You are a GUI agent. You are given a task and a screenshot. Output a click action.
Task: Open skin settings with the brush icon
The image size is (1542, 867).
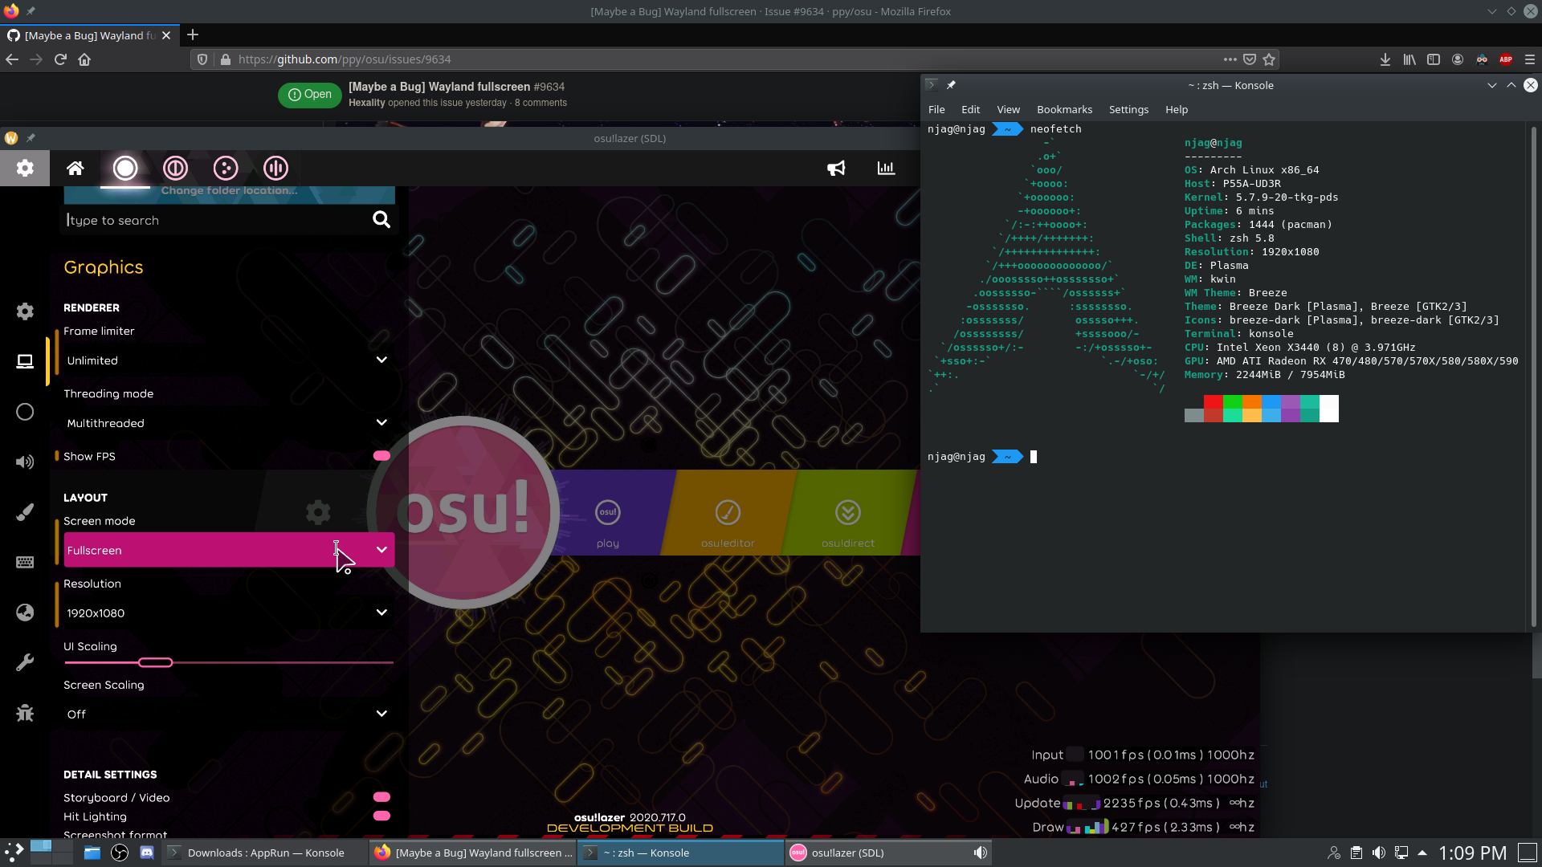pyautogui.click(x=25, y=511)
